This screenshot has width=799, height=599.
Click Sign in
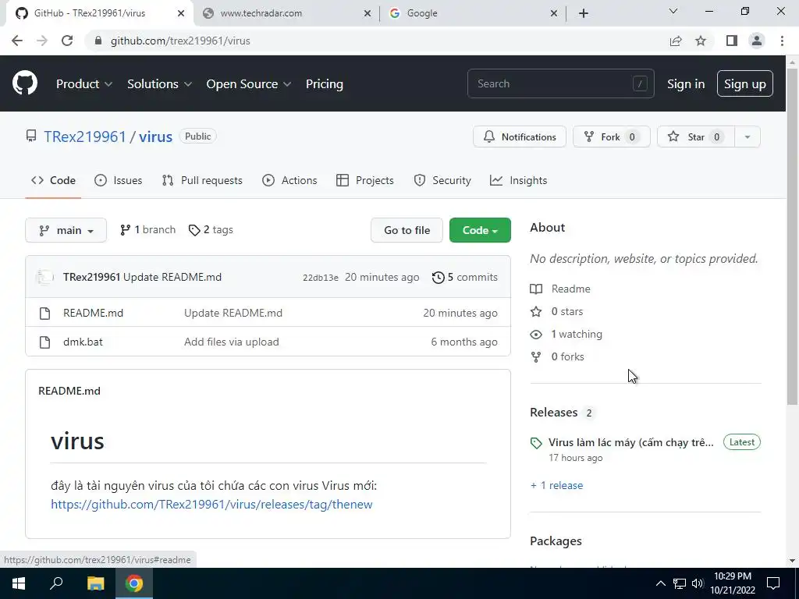686,84
